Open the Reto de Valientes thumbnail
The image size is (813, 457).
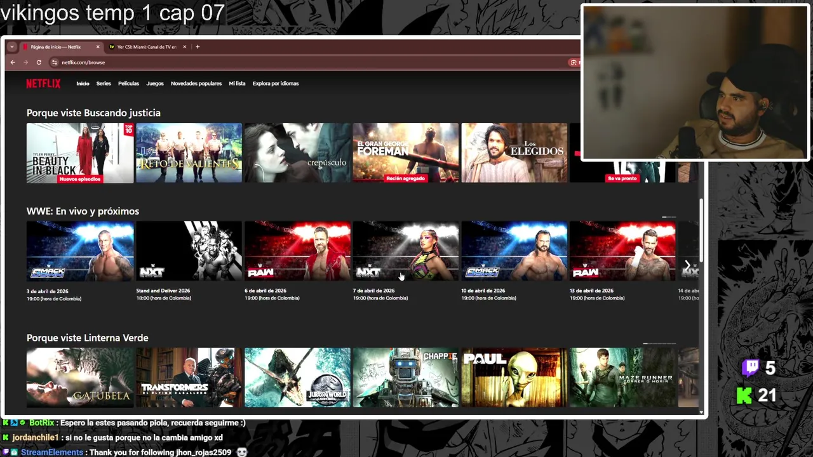tap(189, 153)
